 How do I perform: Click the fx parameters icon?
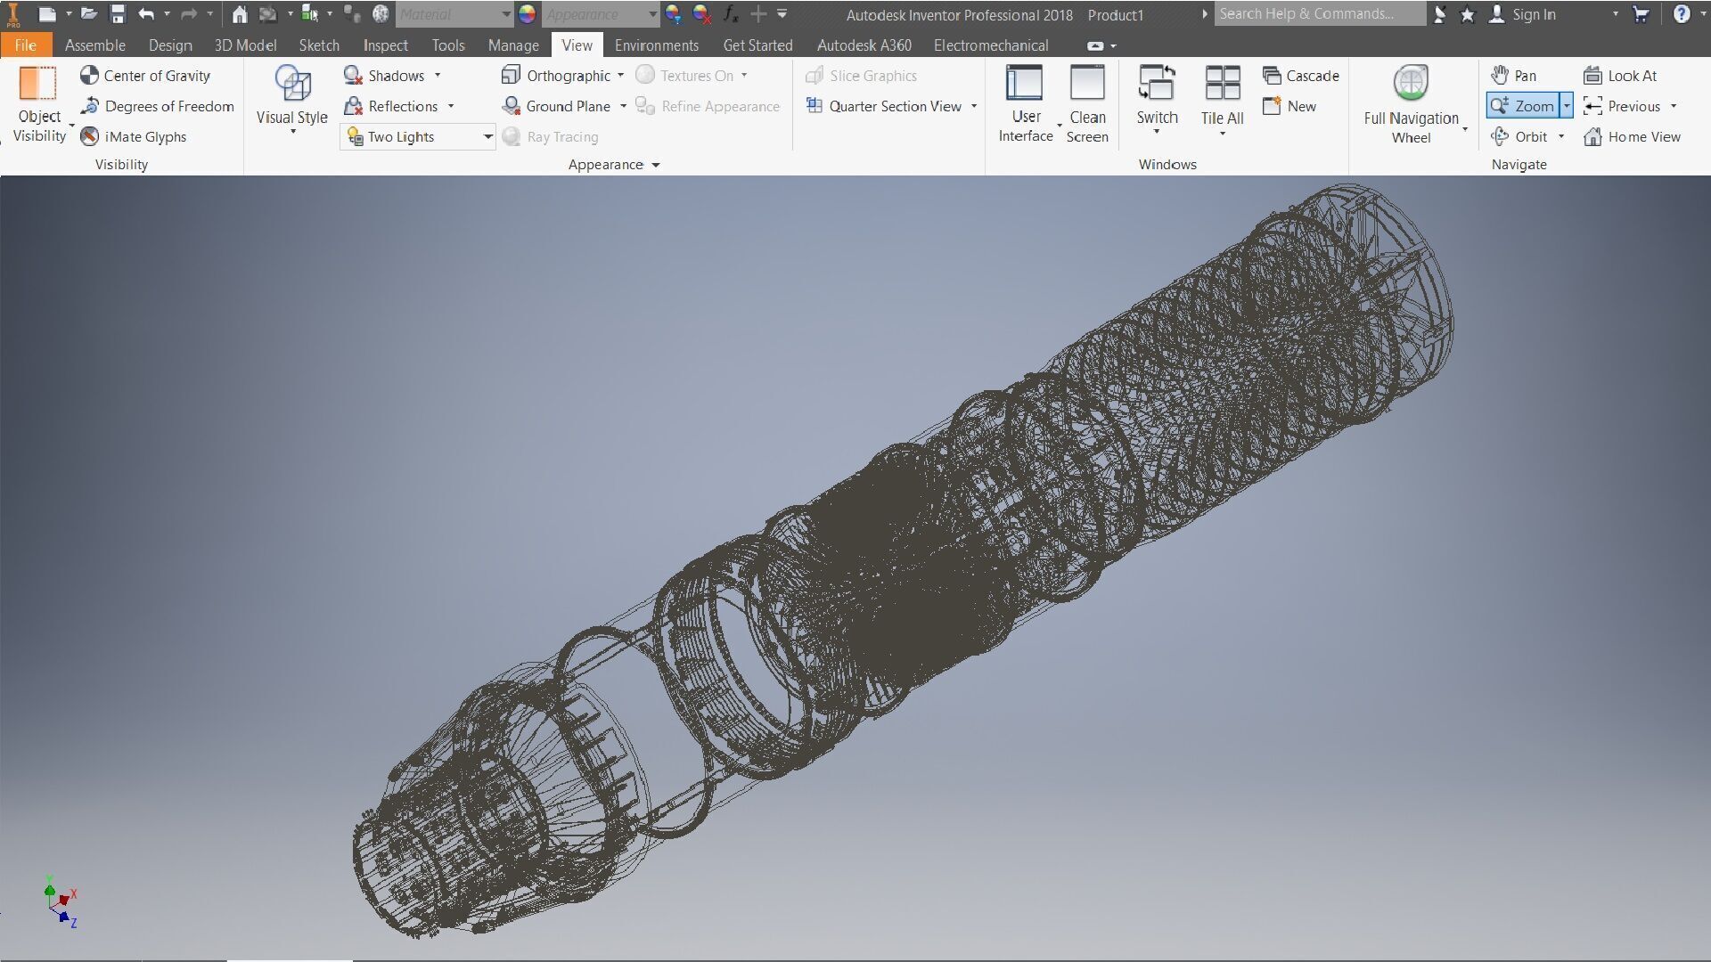(731, 14)
